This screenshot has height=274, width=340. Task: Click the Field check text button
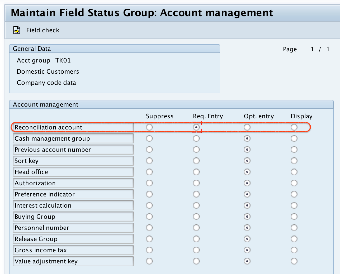tap(42, 30)
